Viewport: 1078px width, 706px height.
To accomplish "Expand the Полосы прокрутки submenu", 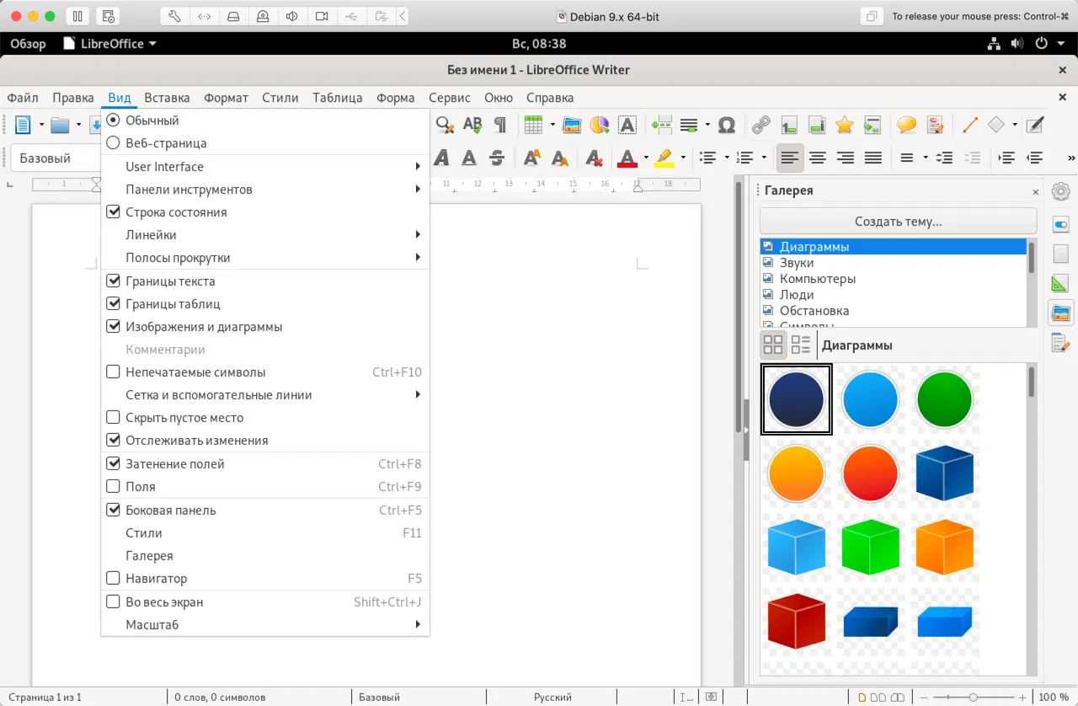I will pos(265,258).
